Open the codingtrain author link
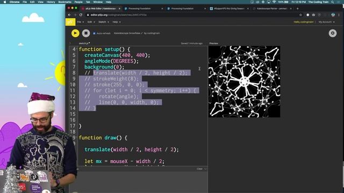Screen dimensions: 344x193 [x=153, y=33]
